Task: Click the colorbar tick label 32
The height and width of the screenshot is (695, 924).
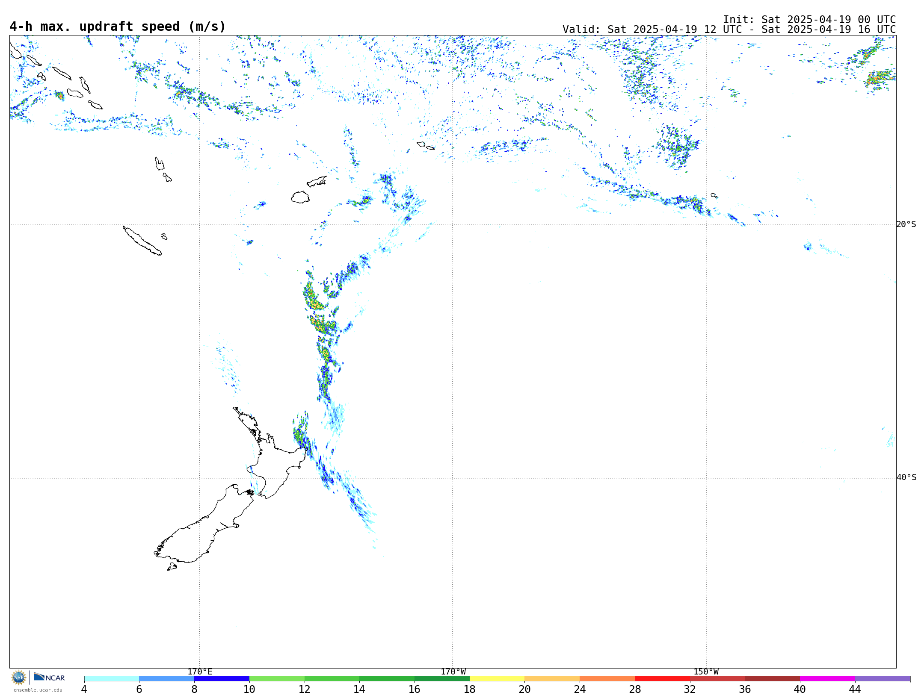Action: point(690,689)
